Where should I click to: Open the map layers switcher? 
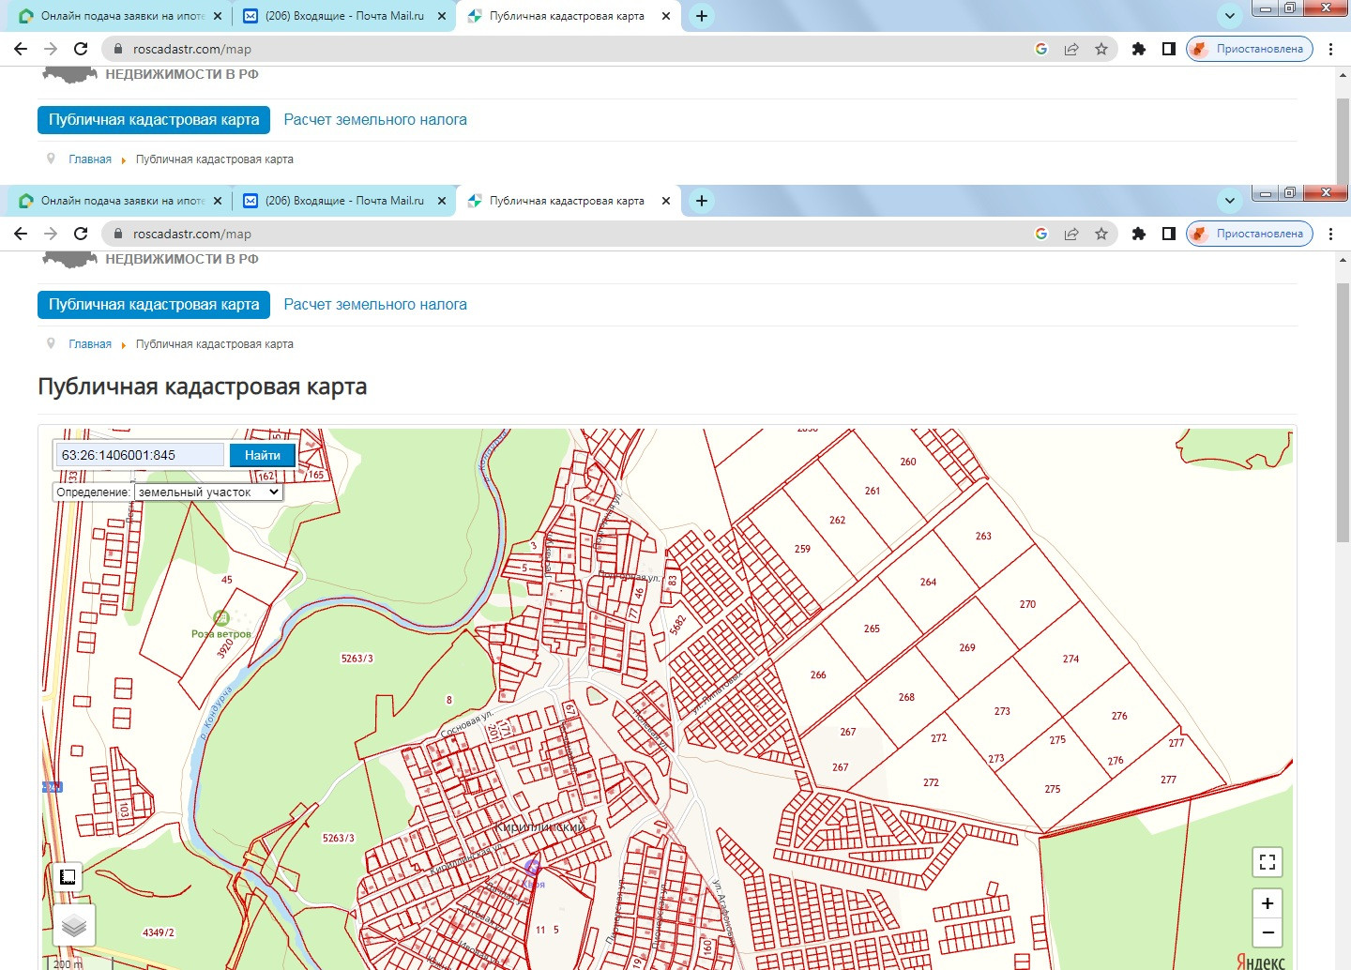74,925
